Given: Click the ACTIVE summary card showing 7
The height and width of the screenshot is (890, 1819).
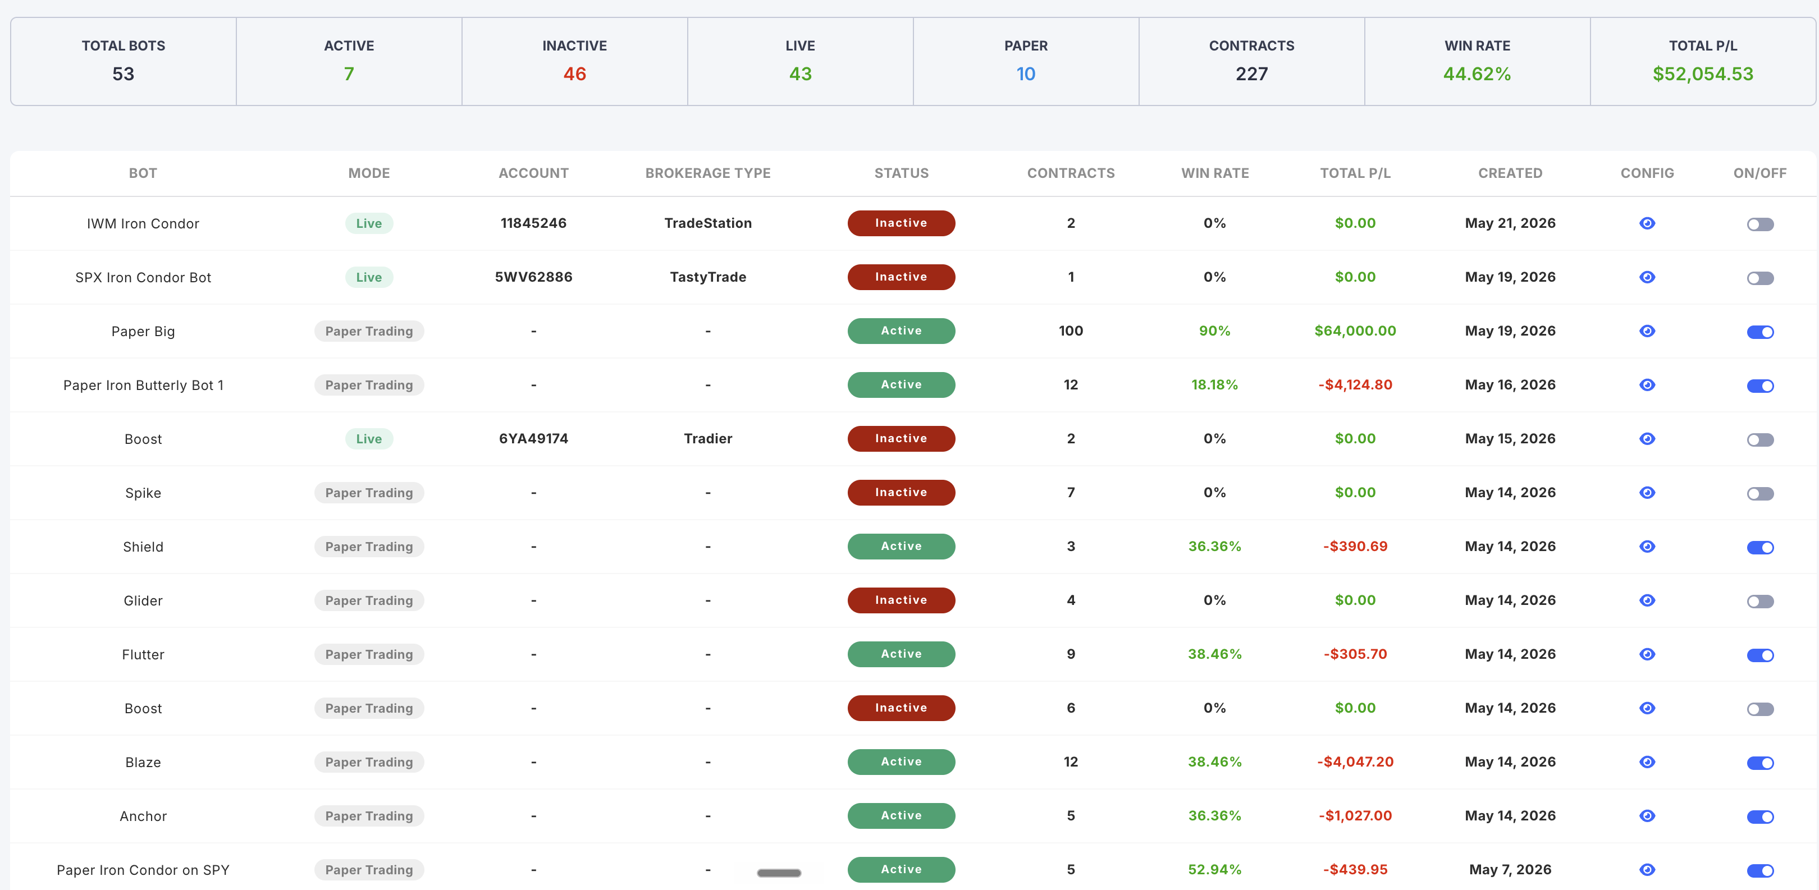Looking at the screenshot, I should point(349,61).
